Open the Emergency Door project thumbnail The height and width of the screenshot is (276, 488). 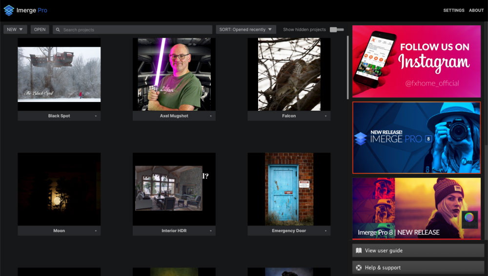[x=289, y=189]
